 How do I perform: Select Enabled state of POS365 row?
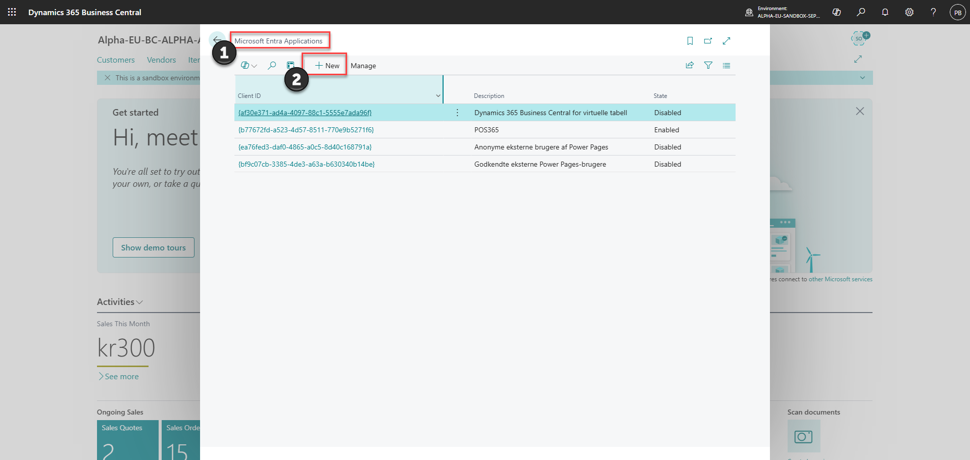pos(667,130)
